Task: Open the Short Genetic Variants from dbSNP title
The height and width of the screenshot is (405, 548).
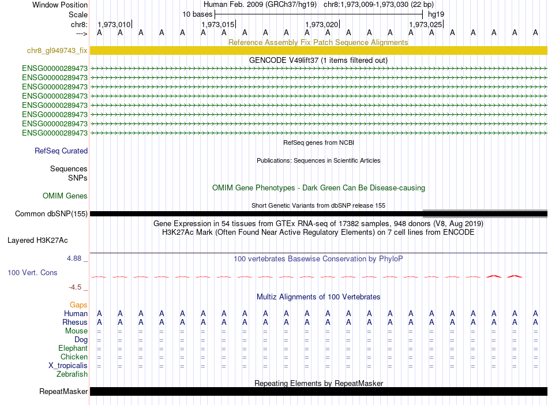Action: point(318,205)
